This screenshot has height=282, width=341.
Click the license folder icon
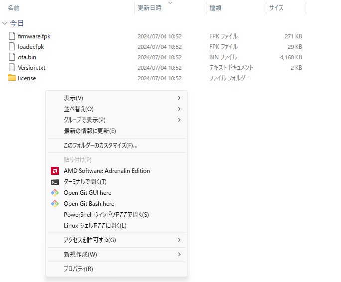coord(12,78)
